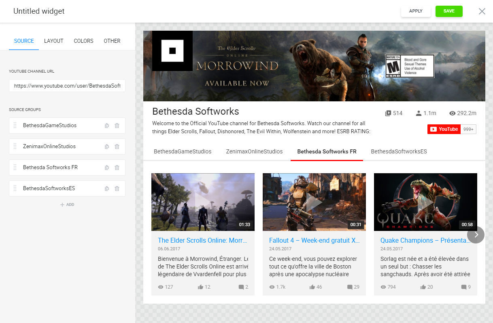Click the ZenimaxOnlineStudios drag handle
Viewport: 493px width, 323px height.
click(15, 147)
